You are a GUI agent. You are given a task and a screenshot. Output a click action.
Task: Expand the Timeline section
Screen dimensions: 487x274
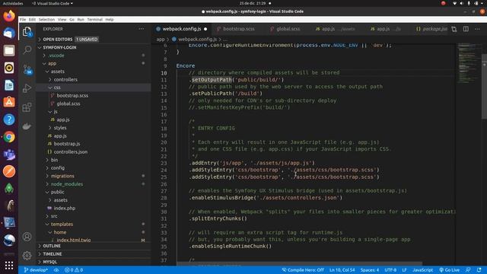(53, 253)
